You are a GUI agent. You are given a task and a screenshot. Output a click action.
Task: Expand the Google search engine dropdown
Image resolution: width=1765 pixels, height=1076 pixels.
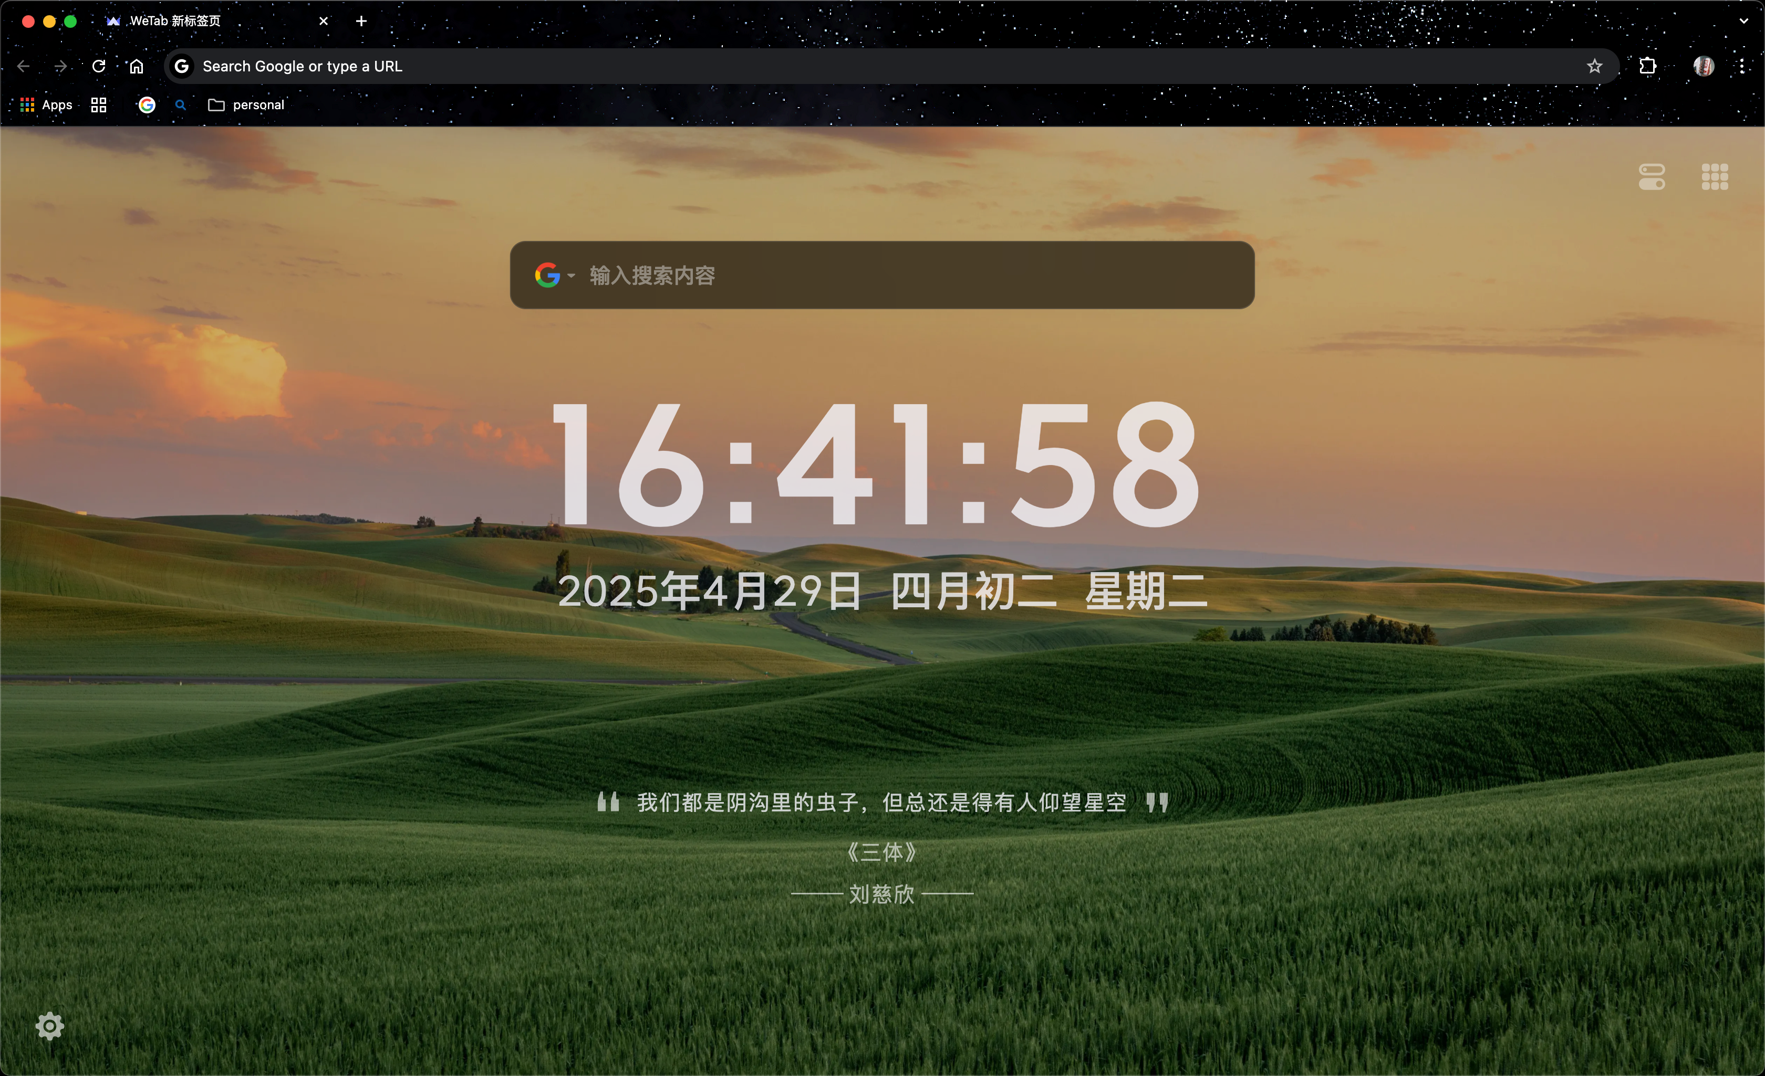pos(570,276)
